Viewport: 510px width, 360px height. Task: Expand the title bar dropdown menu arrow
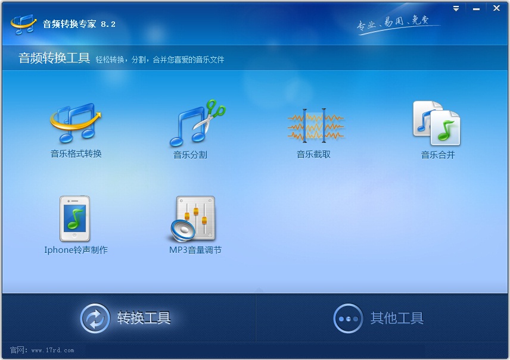pos(456,9)
